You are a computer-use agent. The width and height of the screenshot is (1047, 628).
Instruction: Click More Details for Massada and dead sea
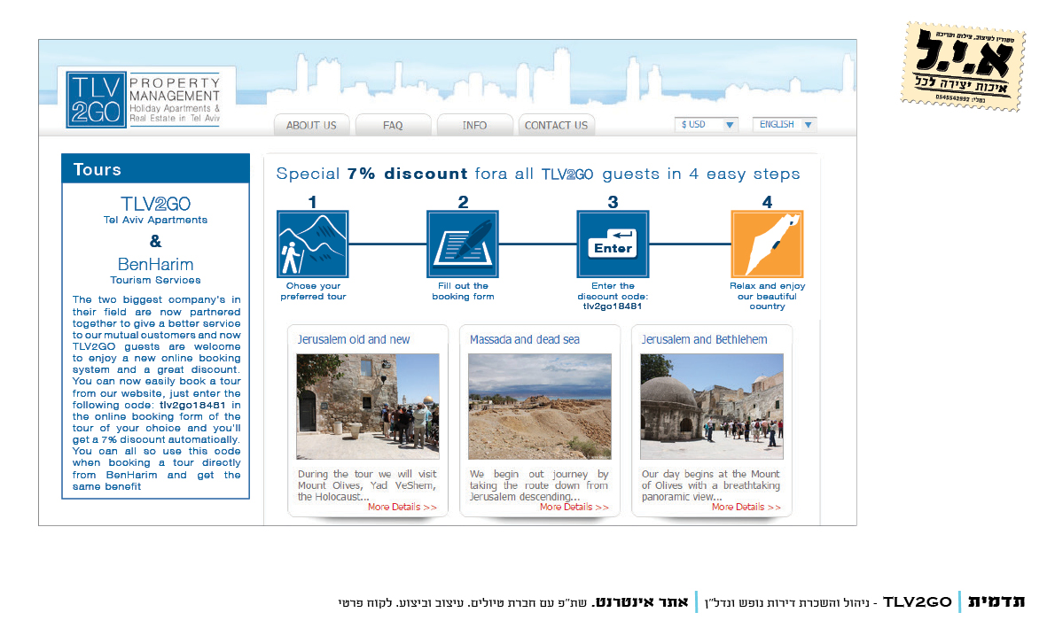click(x=574, y=508)
